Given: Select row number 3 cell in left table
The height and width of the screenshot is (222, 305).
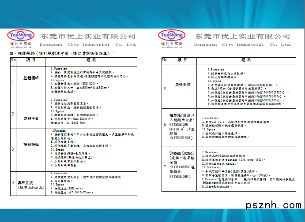Looking at the screenshot, I should tap(13, 149).
